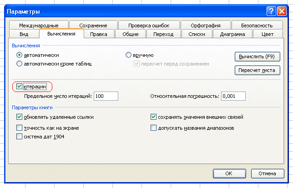Screen dimensions: 293x188
Task: Choose the автоматически radio button
Action: tap(19, 55)
